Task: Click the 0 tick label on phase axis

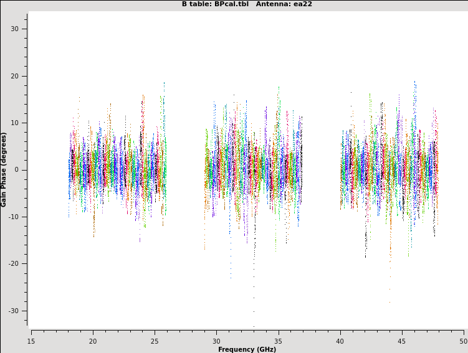Action: (x=17, y=170)
